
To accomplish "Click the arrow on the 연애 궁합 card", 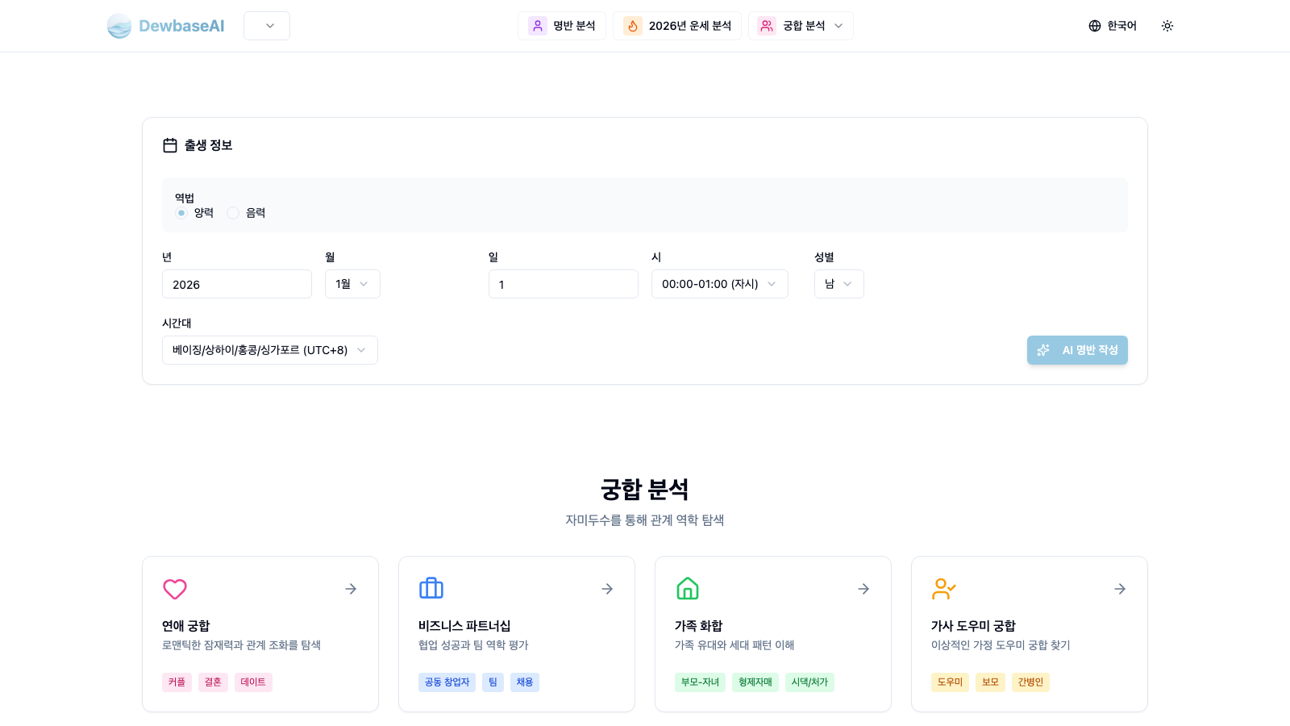I will [351, 589].
